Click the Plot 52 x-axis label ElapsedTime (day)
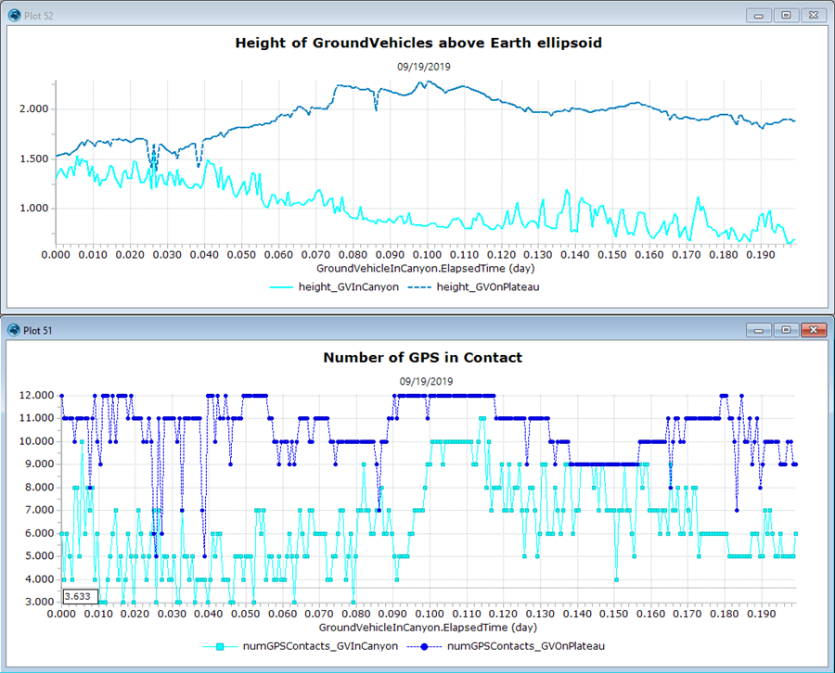The width and height of the screenshot is (835, 673). tap(426, 269)
